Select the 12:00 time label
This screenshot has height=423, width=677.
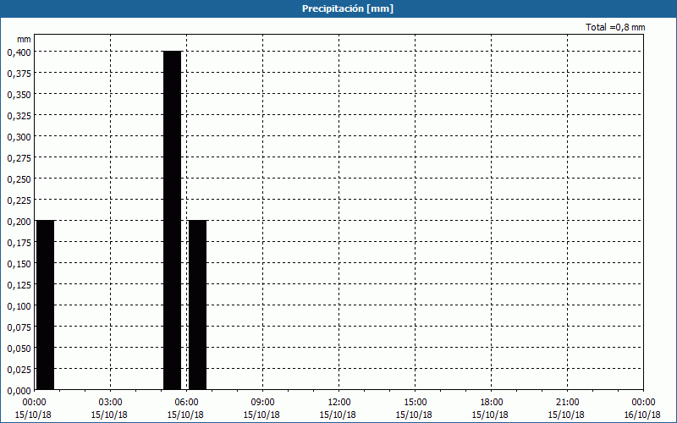pos(339,403)
